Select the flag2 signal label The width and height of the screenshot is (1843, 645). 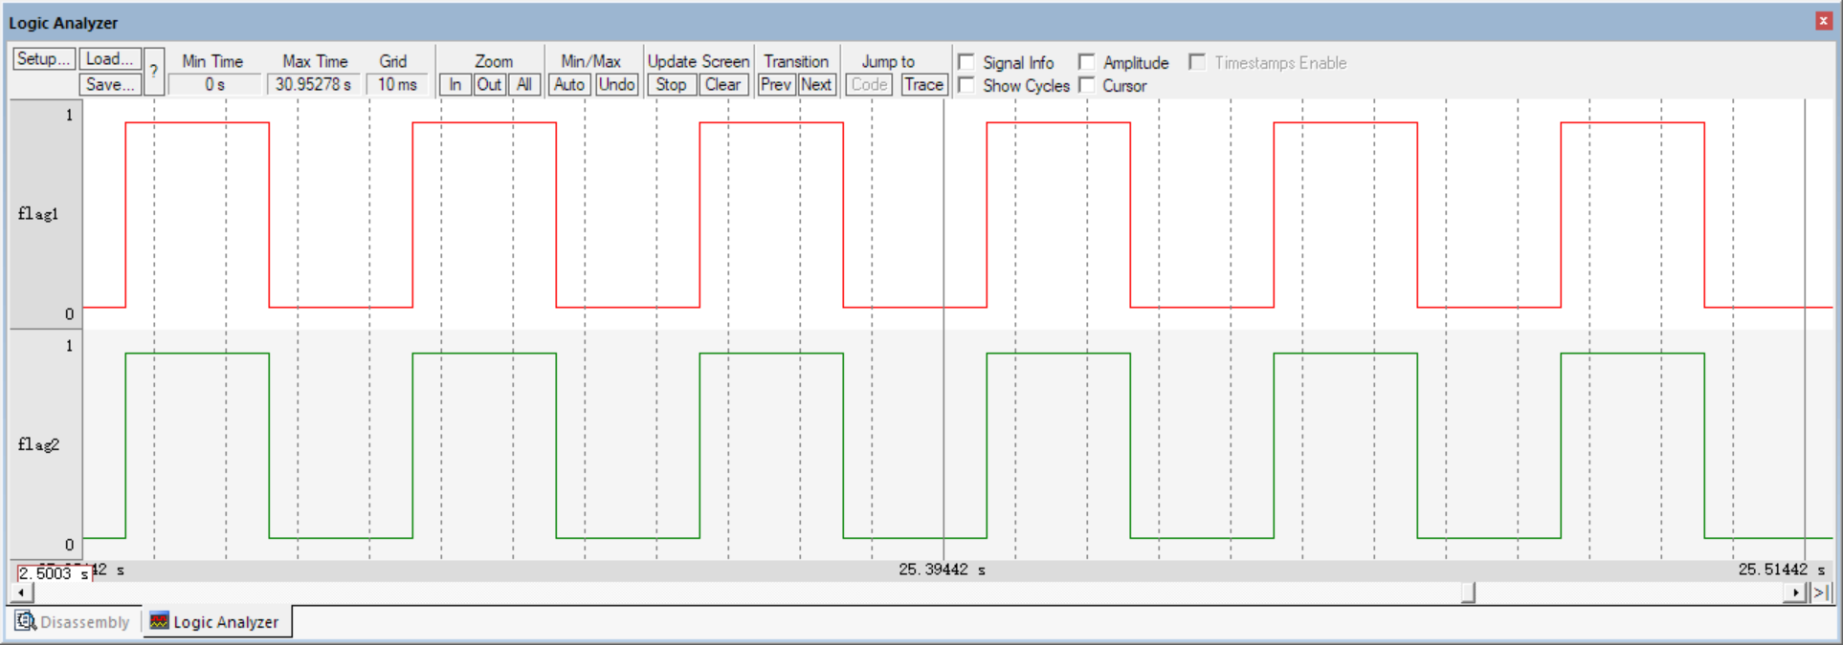click(38, 445)
